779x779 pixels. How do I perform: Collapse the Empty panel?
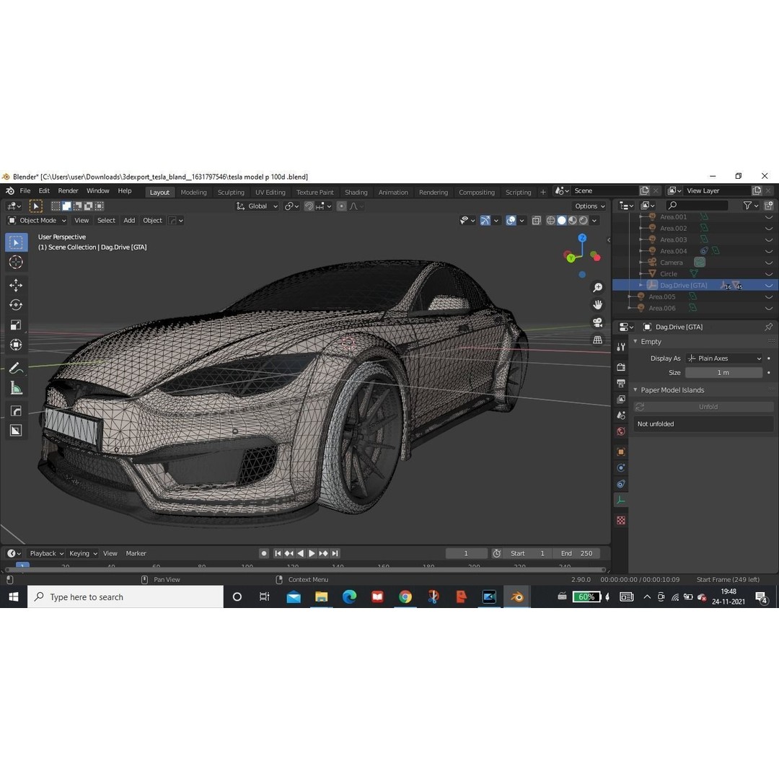pos(635,341)
